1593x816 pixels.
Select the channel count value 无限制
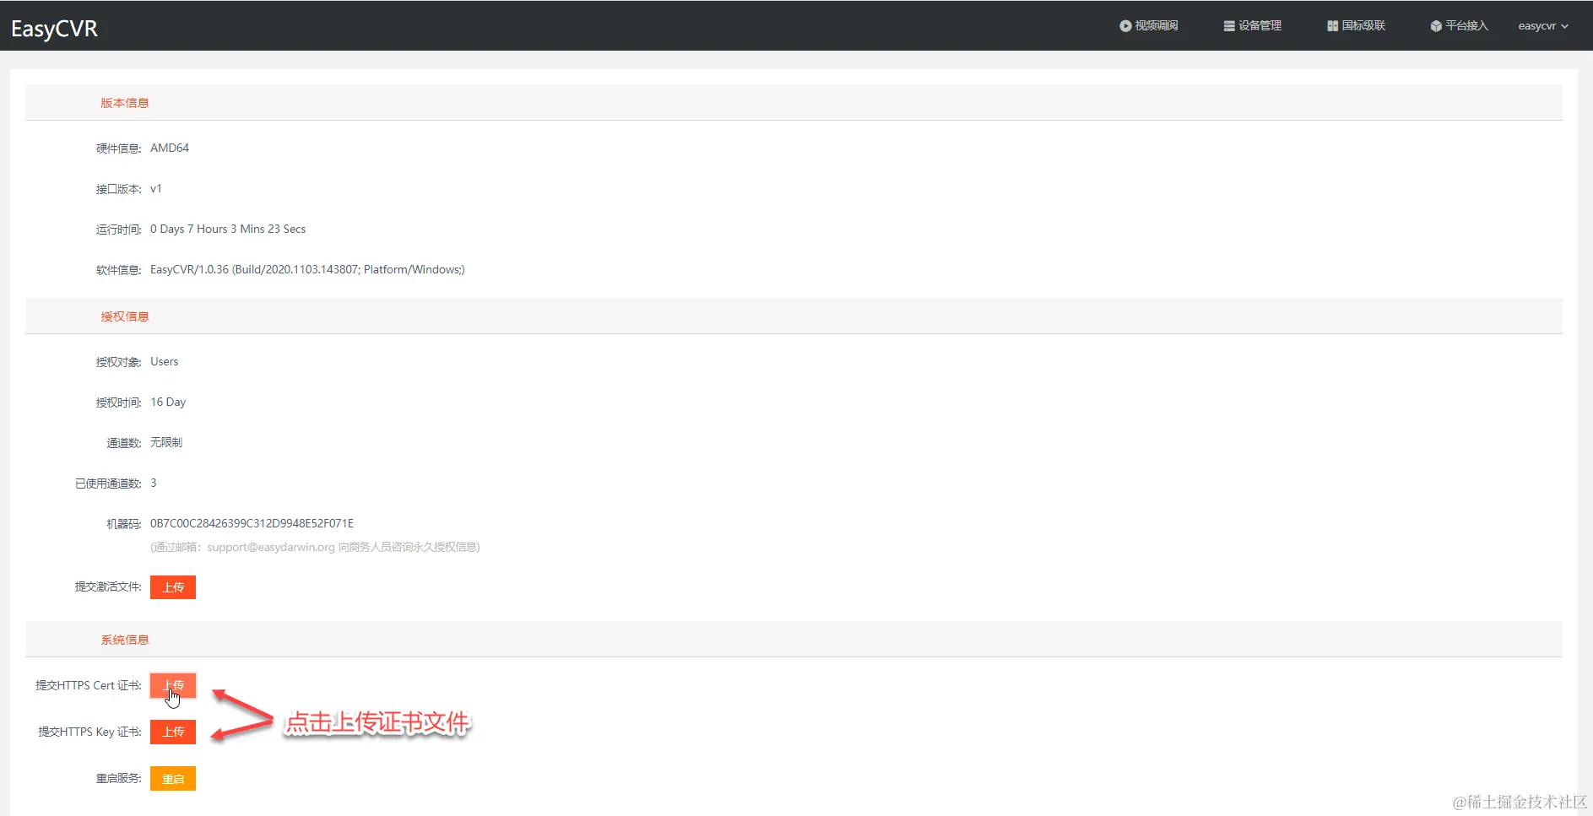(166, 442)
